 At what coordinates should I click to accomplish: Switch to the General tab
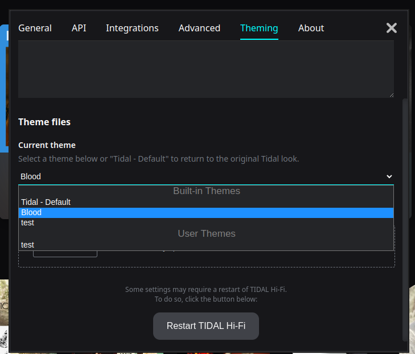pos(35,28)
